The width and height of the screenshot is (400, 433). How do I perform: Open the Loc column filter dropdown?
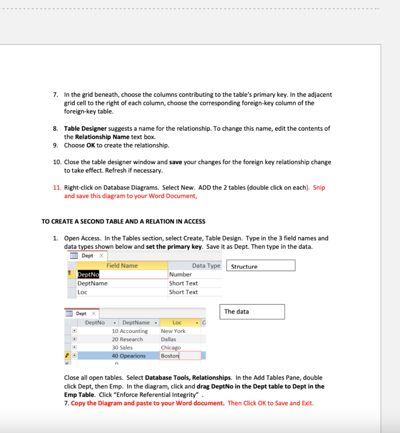tap(197, 323)
